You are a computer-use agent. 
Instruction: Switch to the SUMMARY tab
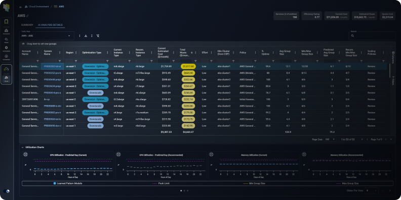click(27, 25)
